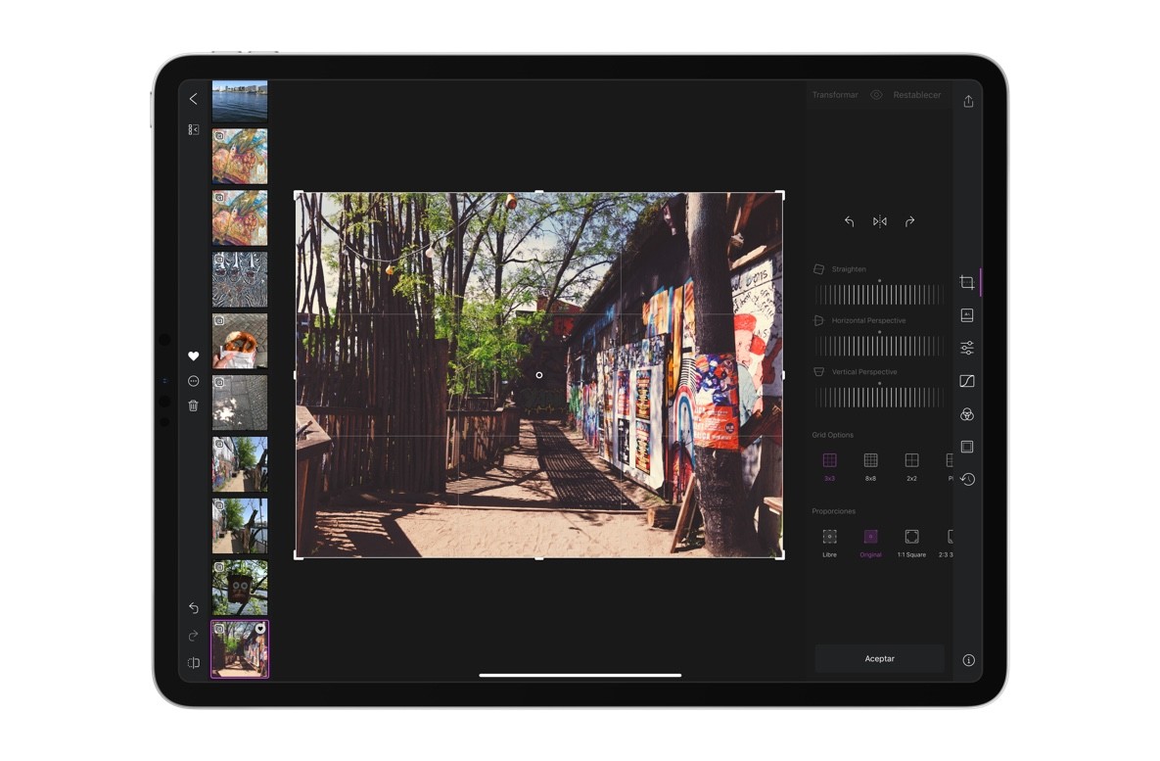Select the 8x8 grid option

[870, 460]
